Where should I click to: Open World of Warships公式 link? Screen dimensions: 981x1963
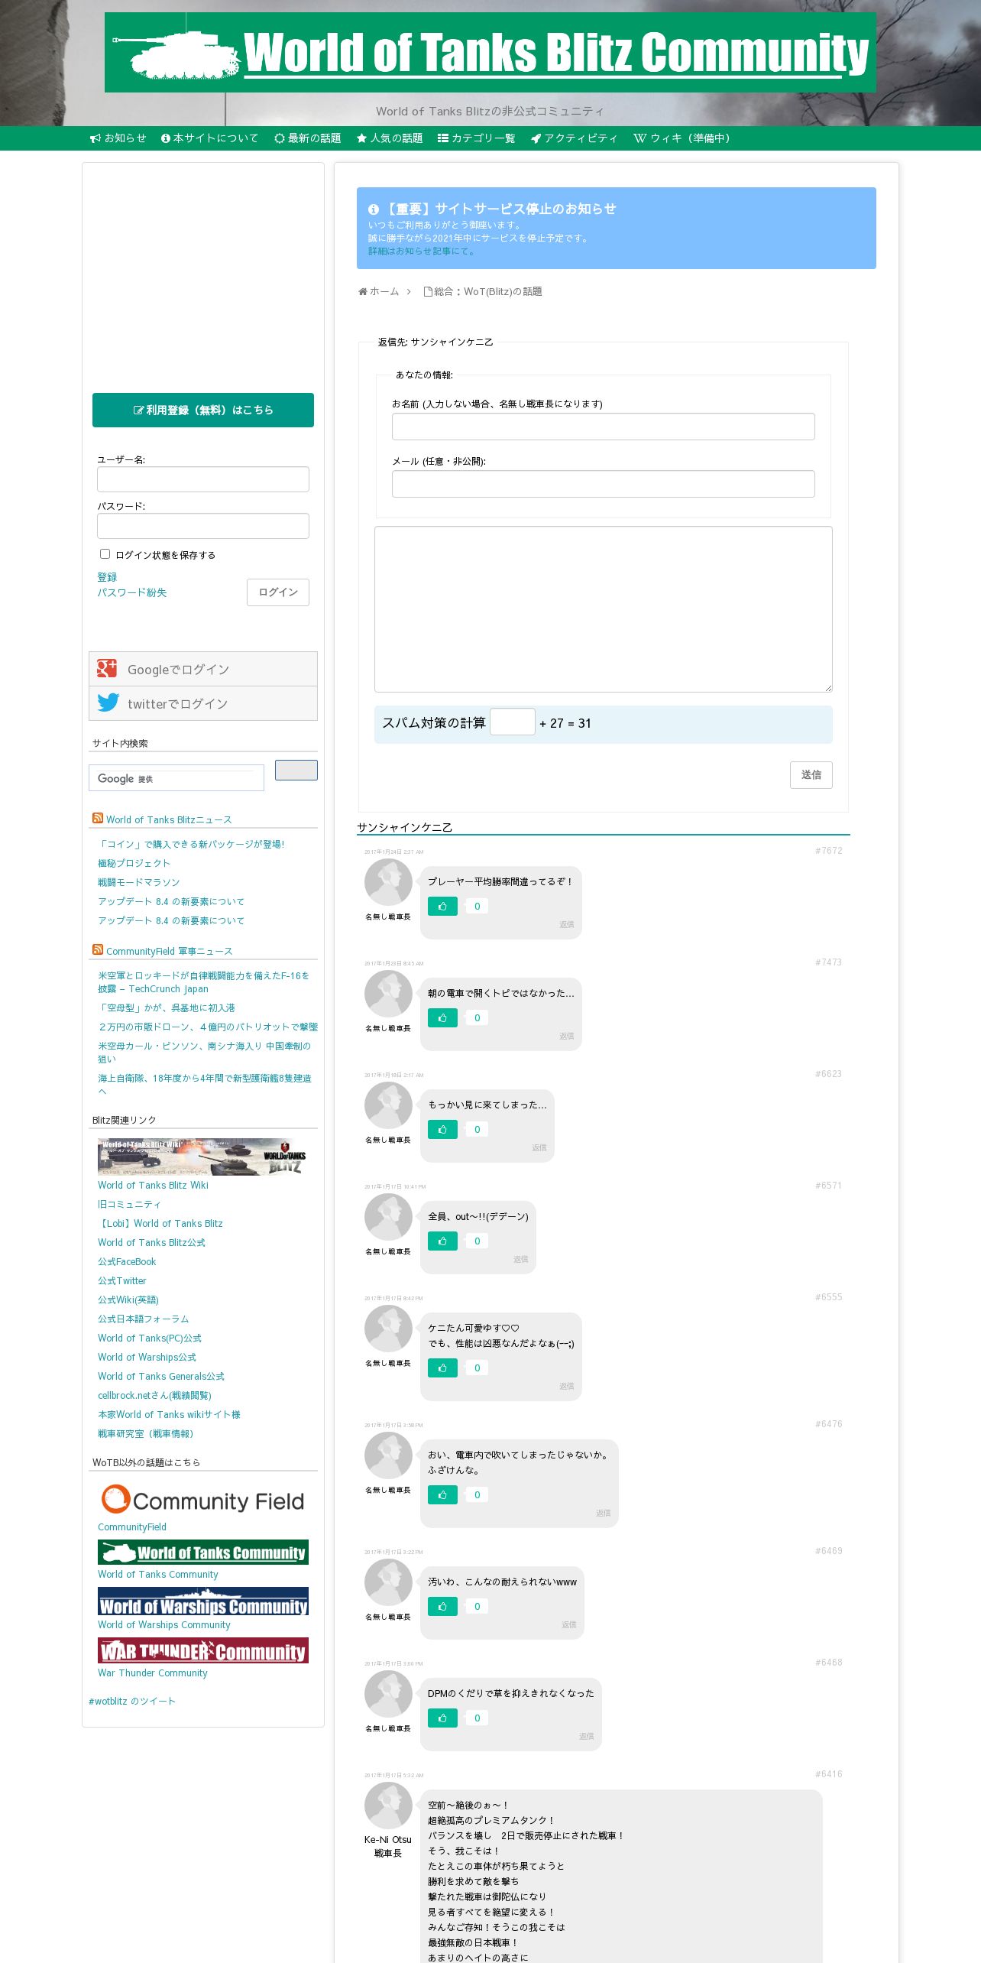[147, 1357]
